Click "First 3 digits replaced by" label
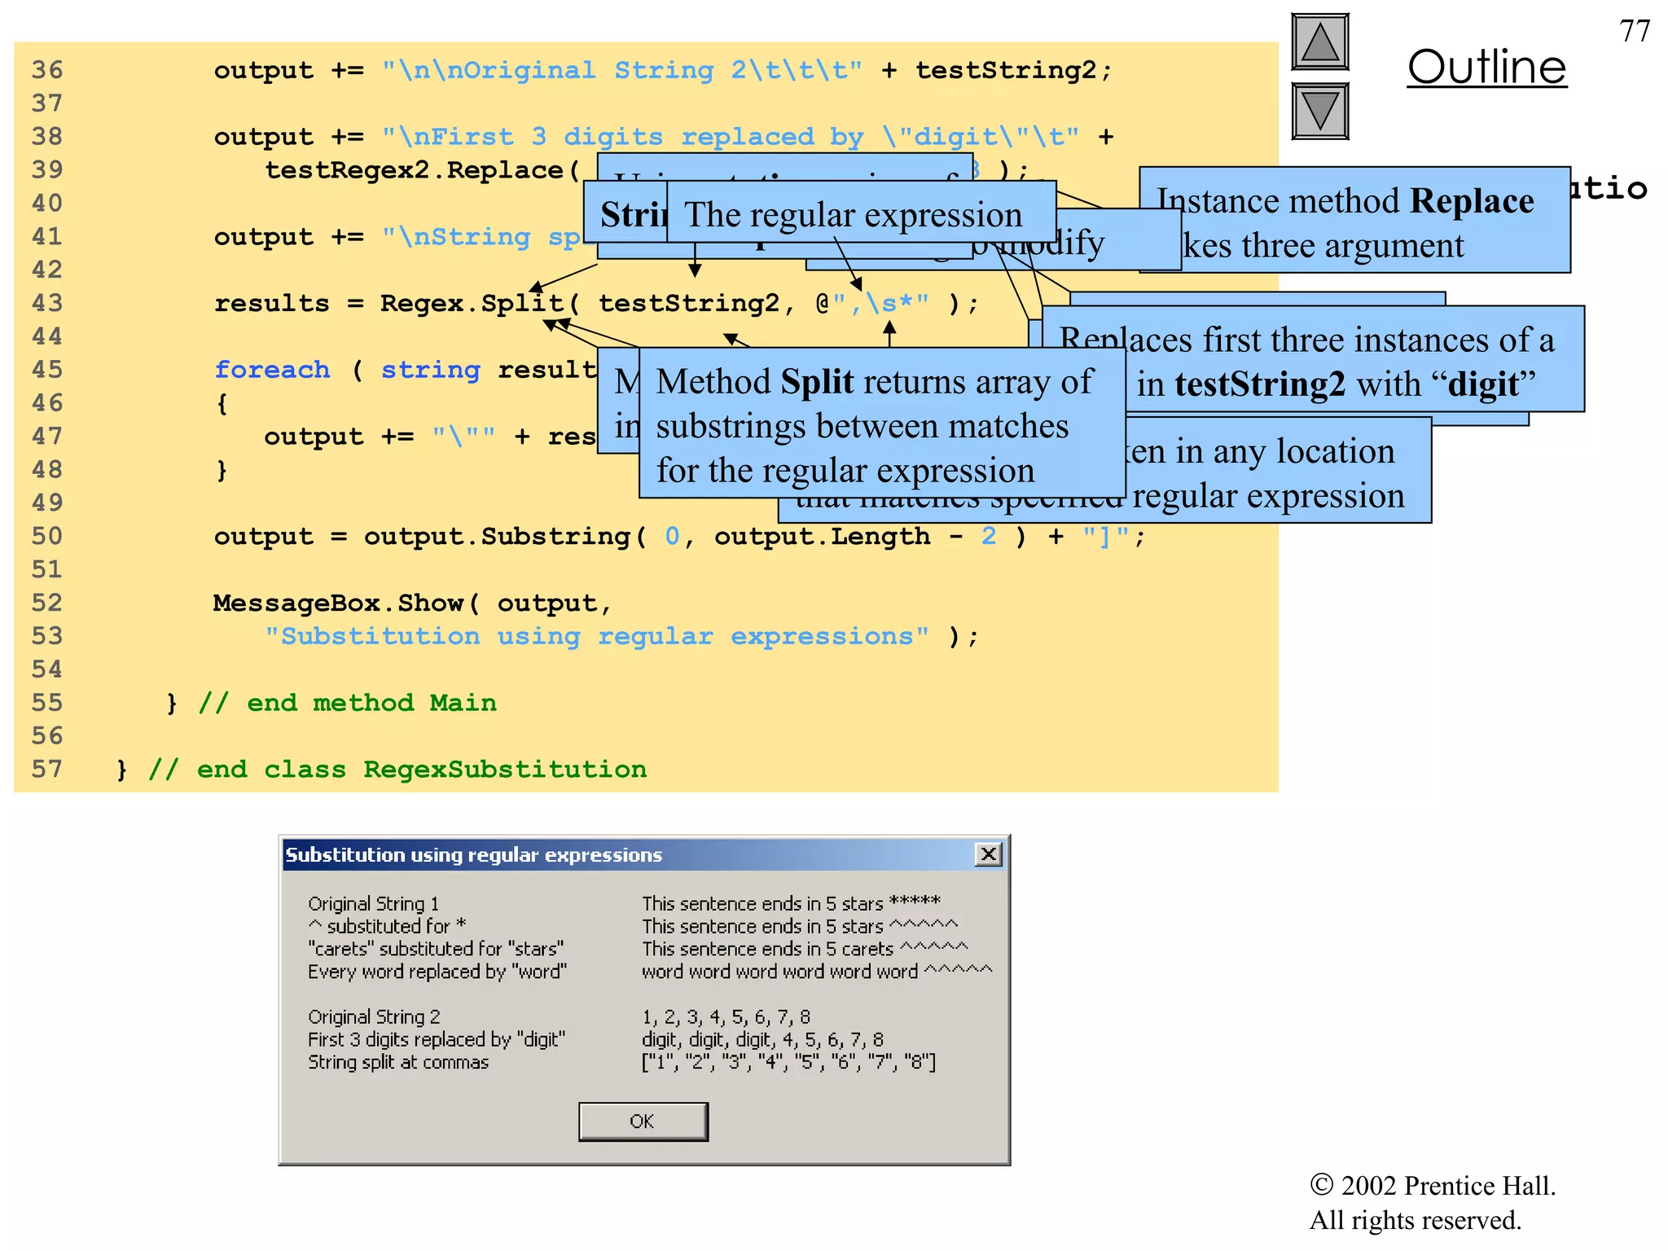The width and height of the screenshot is (1668, 1251). 437,1040
